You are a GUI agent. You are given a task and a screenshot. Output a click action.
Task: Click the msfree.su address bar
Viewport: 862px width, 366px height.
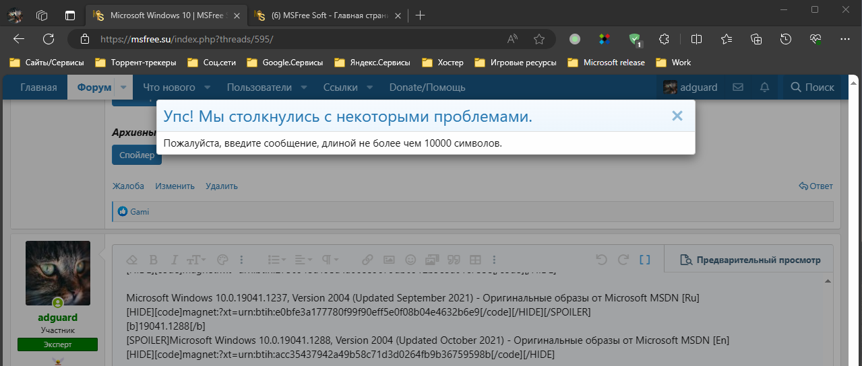point(290,39)
